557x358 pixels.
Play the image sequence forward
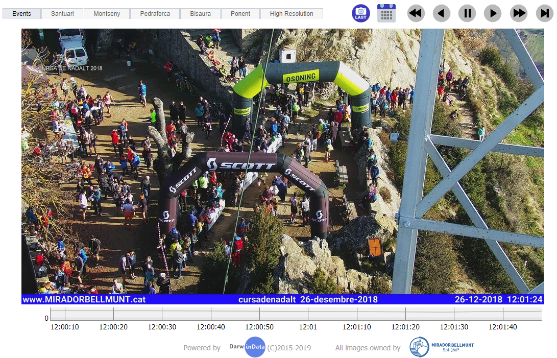[493, 13]
